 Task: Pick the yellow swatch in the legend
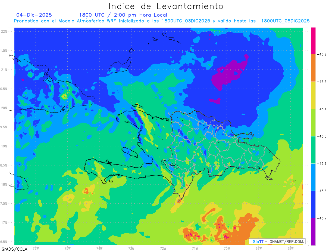point(313,95)
